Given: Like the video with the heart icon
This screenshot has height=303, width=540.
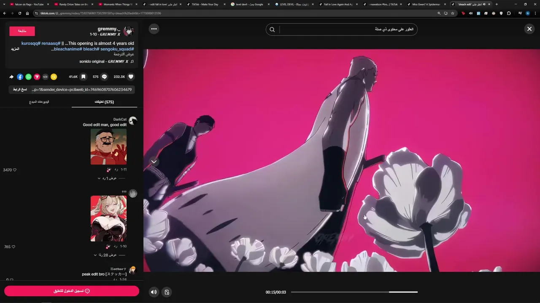Looking at the screenshot, I should pos(131,77).
